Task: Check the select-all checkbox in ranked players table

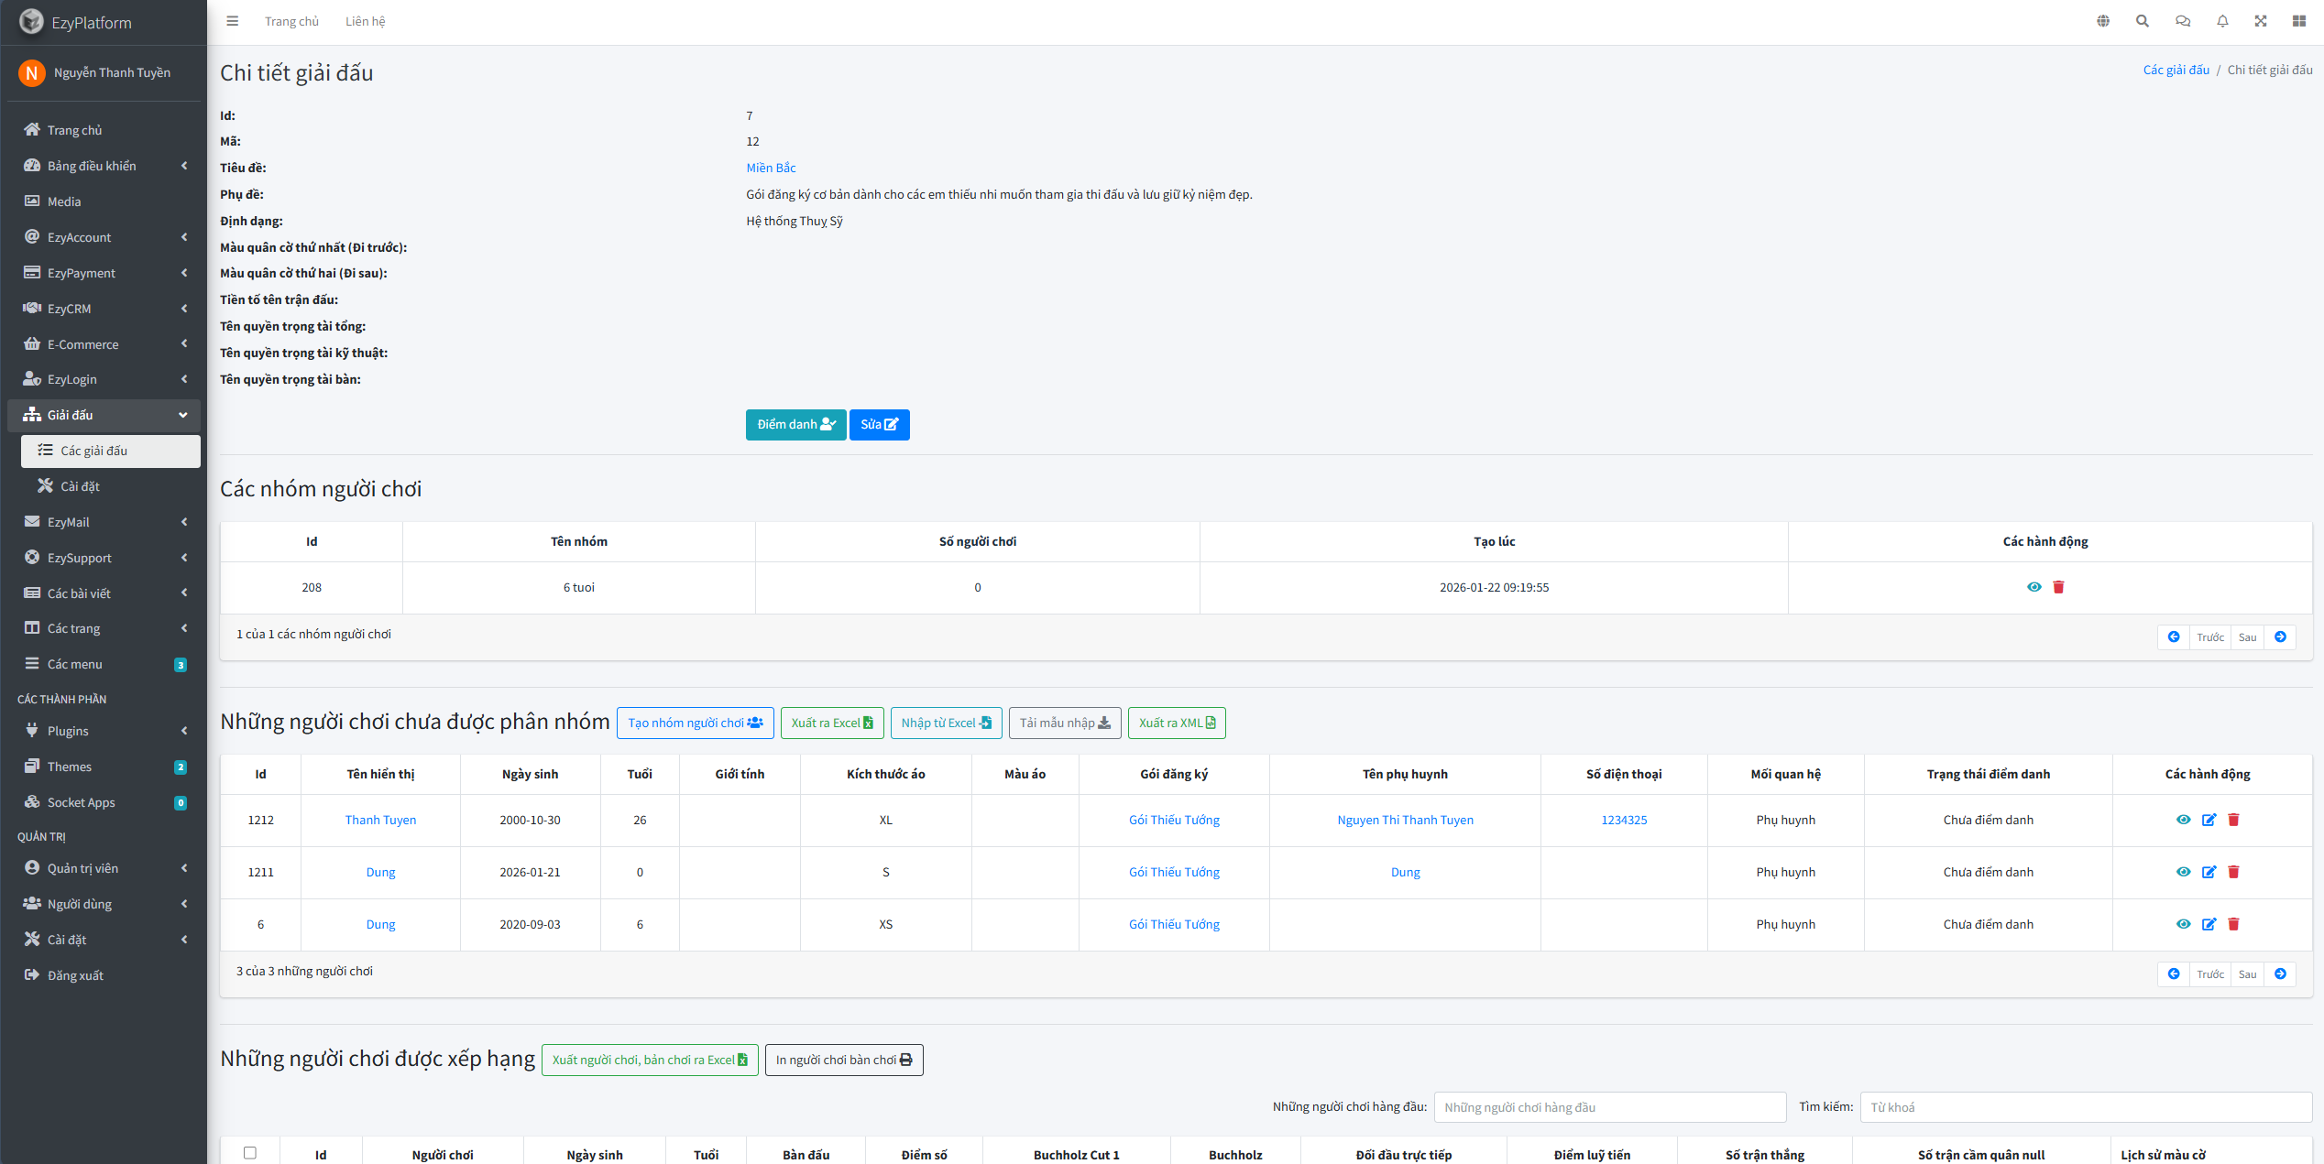Action: (x=249, y=1153)
